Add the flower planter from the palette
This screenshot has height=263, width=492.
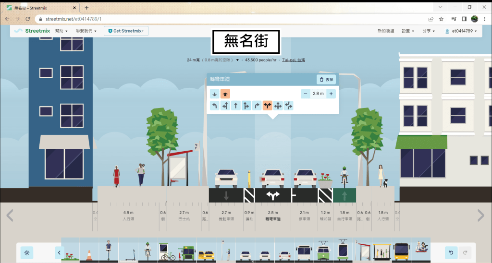pos(70,250)
